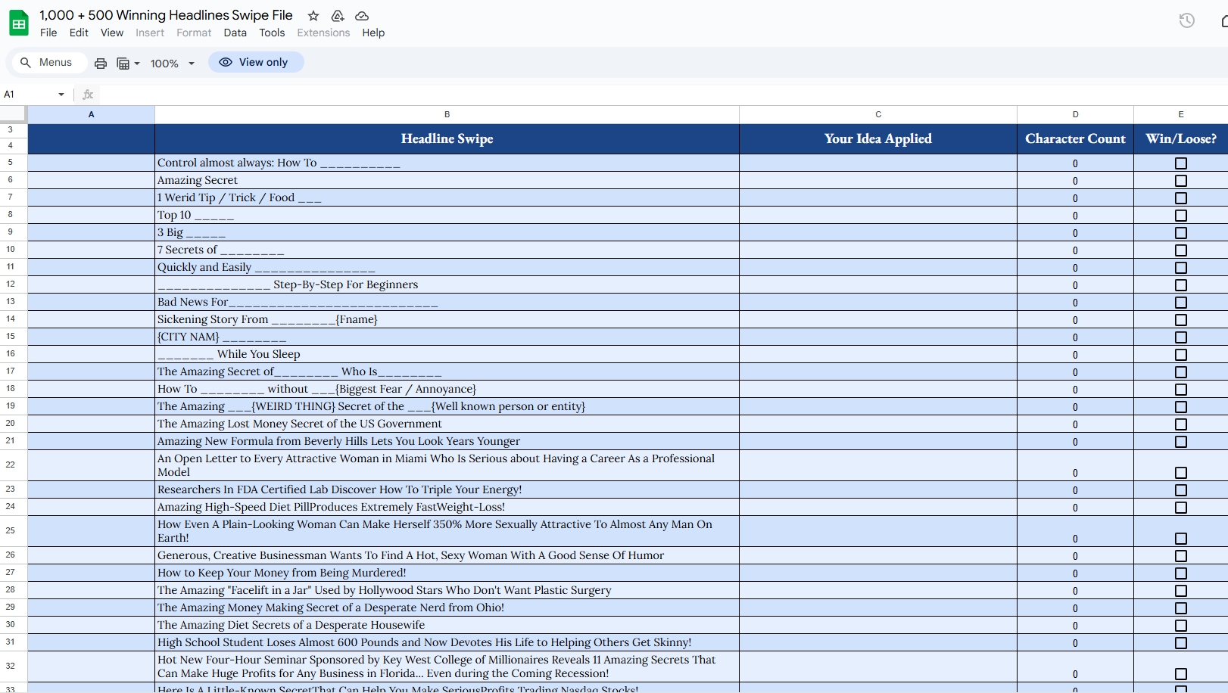The image size is (1228, 693).
Task: Check the Win/Loose box for 'Top 10' row
Action: pos(1180,216)
